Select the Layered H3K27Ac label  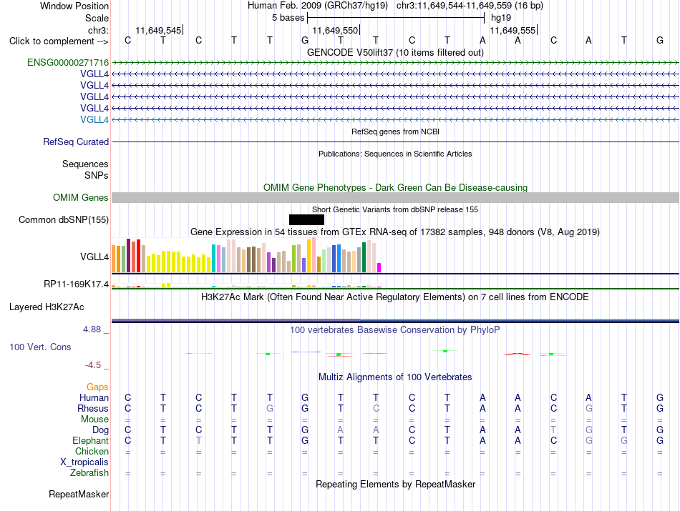pyautogui.click(x=47, y=307)
